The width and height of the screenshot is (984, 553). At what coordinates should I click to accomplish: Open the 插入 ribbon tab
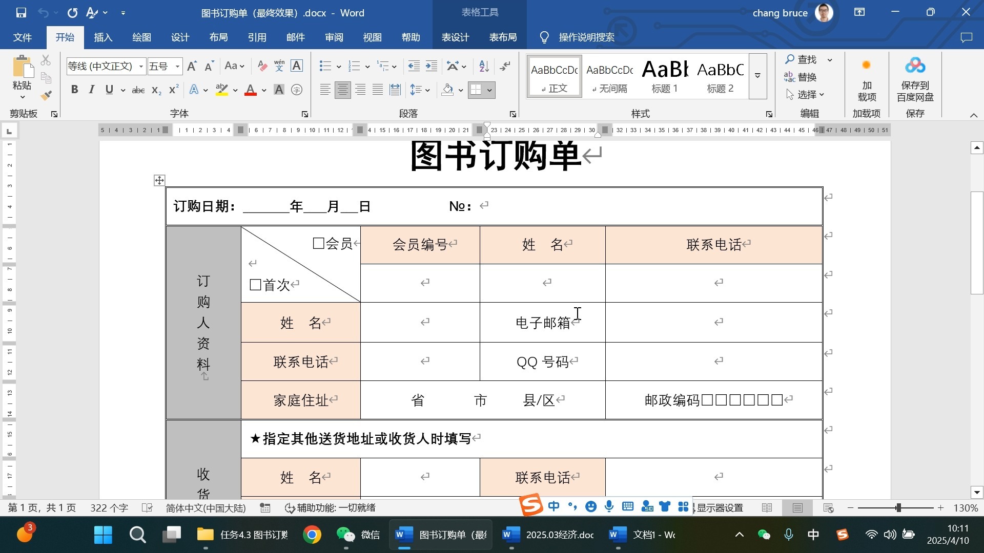[x=103, y=37]
